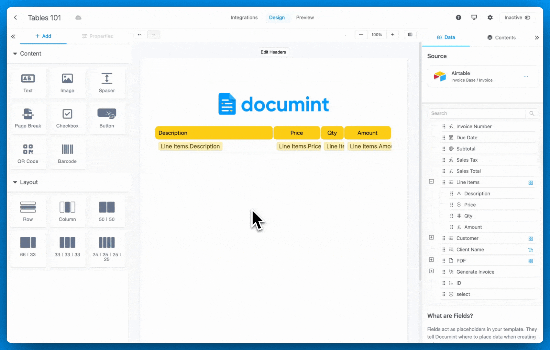550x350 pixels.
Task: Add a QR Code element
Action: tap(28, 153)
